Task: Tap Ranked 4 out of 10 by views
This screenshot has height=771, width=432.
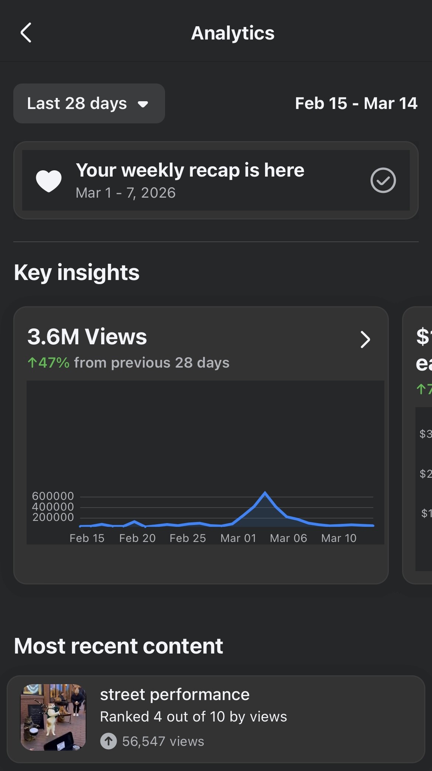Action: point(193,717)
